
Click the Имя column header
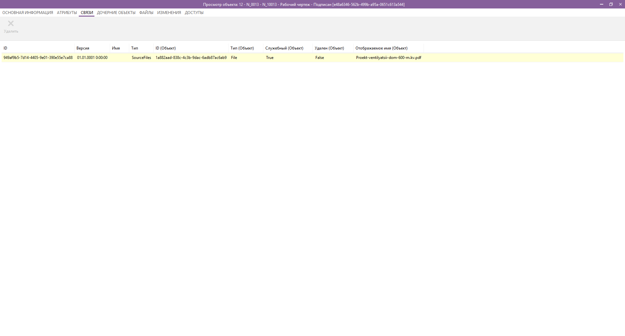(x=116, y=48)
